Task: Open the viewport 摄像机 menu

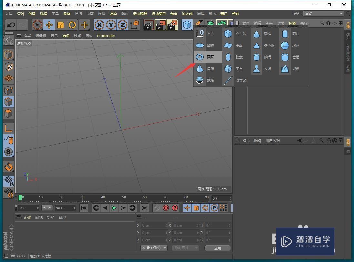Action: pos(41,36)
